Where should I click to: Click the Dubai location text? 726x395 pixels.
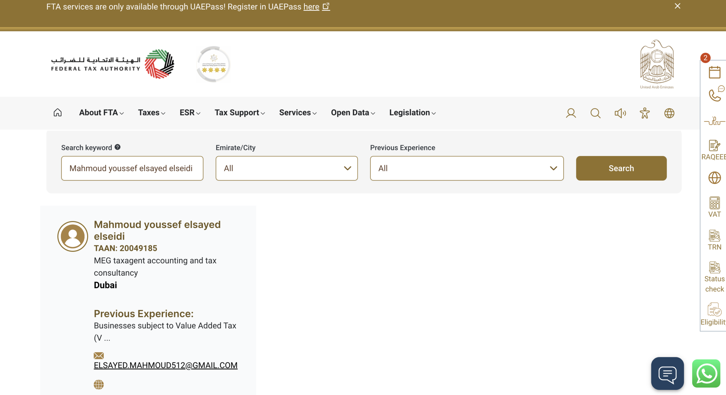pyautogui.click(x=105, y=285)
